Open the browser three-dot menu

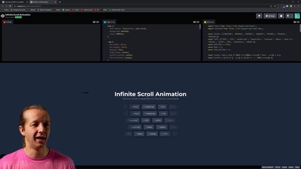click(x=298, y=6)
